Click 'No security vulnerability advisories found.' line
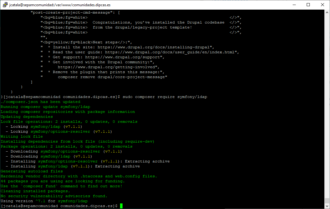The image size is (330, 209). (x=54, y=196)
